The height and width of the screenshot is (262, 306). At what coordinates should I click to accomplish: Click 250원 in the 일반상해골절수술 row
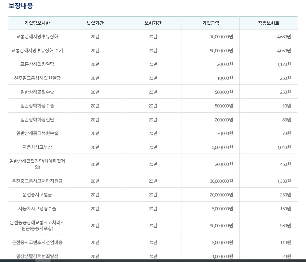tap(285, 92)
